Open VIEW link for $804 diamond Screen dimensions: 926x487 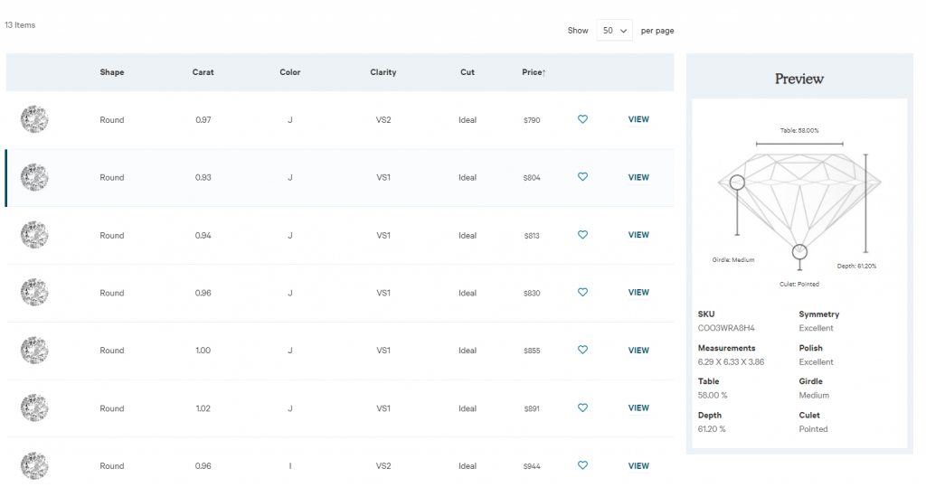[x=638, y=177]
